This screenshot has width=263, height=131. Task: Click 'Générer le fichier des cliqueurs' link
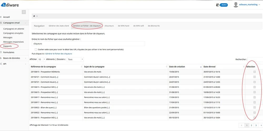pos(59,53)
